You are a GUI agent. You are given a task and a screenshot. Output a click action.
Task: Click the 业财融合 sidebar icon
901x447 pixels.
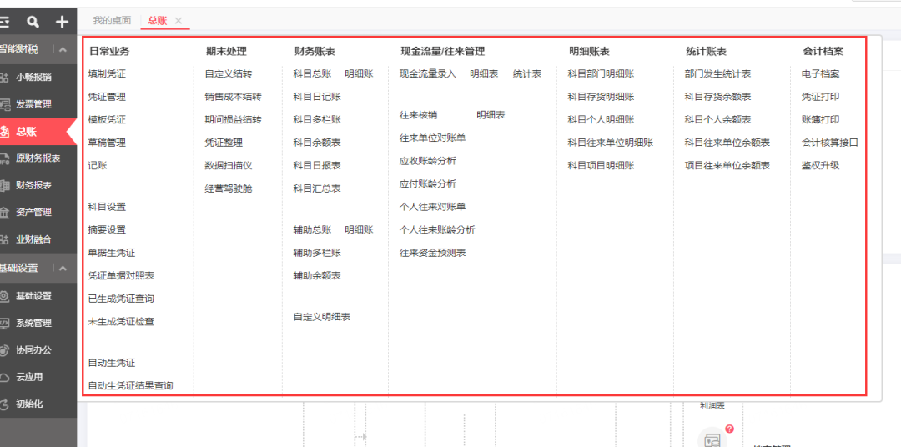(4, 239)
